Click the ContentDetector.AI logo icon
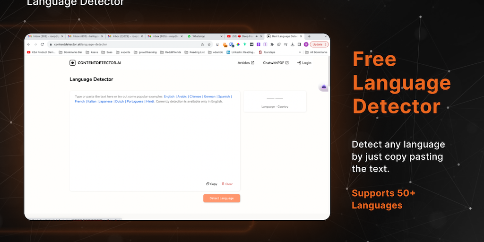484x242 pixels. (72, 63)
